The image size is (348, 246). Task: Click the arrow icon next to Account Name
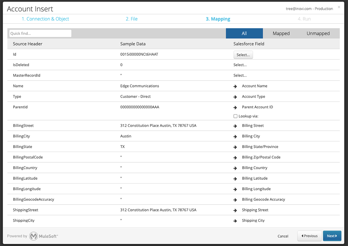tap(235, 86)
